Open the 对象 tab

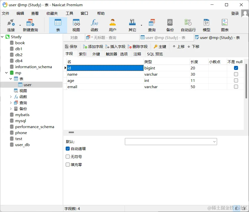point(74,38)
